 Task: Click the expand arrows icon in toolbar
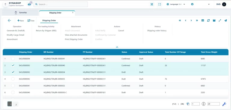[220, 20]
